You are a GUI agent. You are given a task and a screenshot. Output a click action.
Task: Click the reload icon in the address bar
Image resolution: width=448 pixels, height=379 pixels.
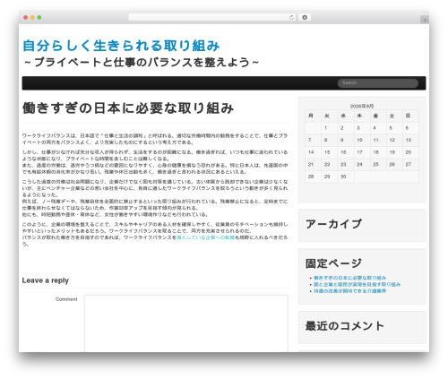point(291,18)
